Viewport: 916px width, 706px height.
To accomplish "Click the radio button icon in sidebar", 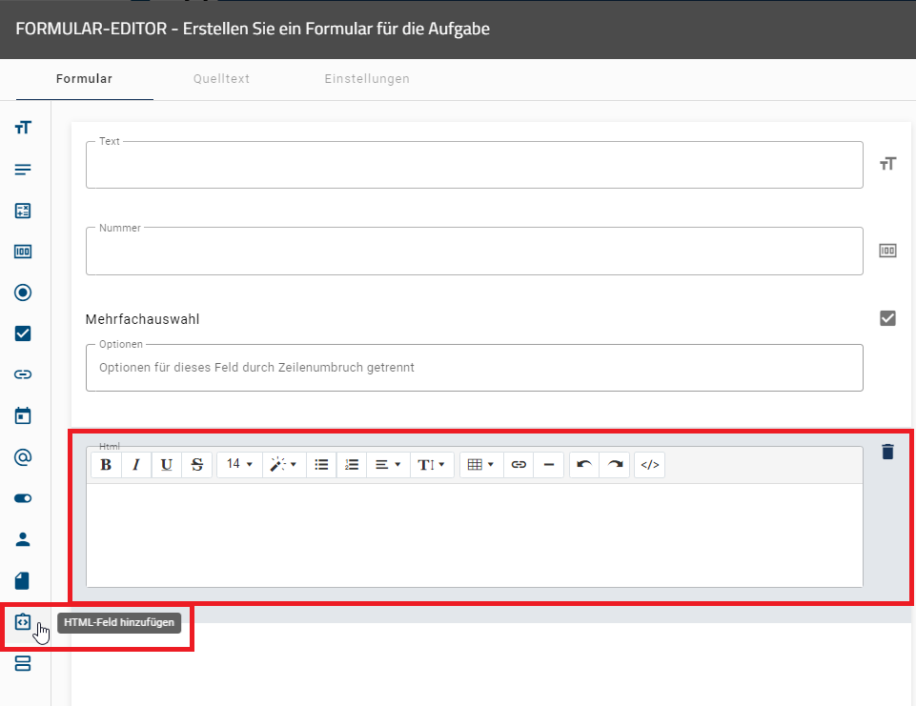I will [23, 292].
